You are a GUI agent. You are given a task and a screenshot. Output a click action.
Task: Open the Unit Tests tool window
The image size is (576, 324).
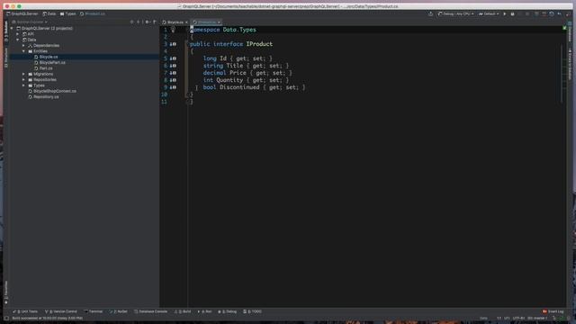tap(25, 311)
